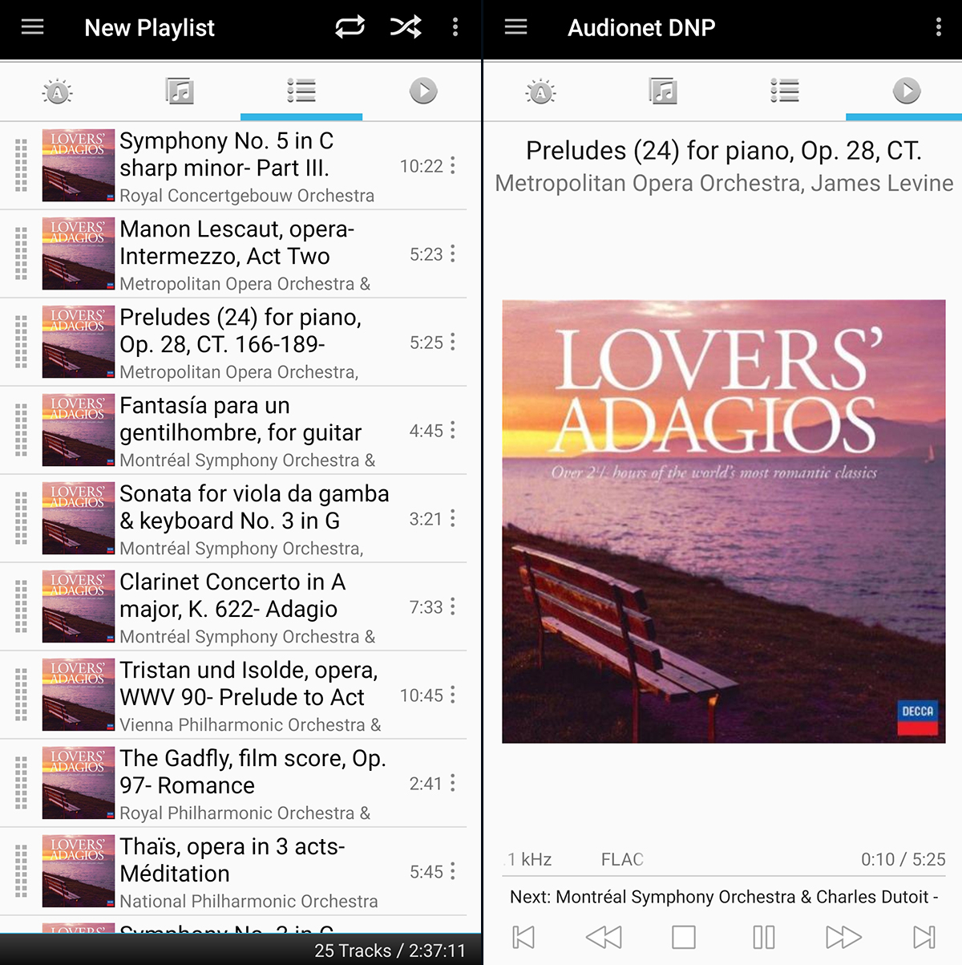Toggle shuffle mode in playlist header
This screenshot has height=965, width=962.
point(406,27)
